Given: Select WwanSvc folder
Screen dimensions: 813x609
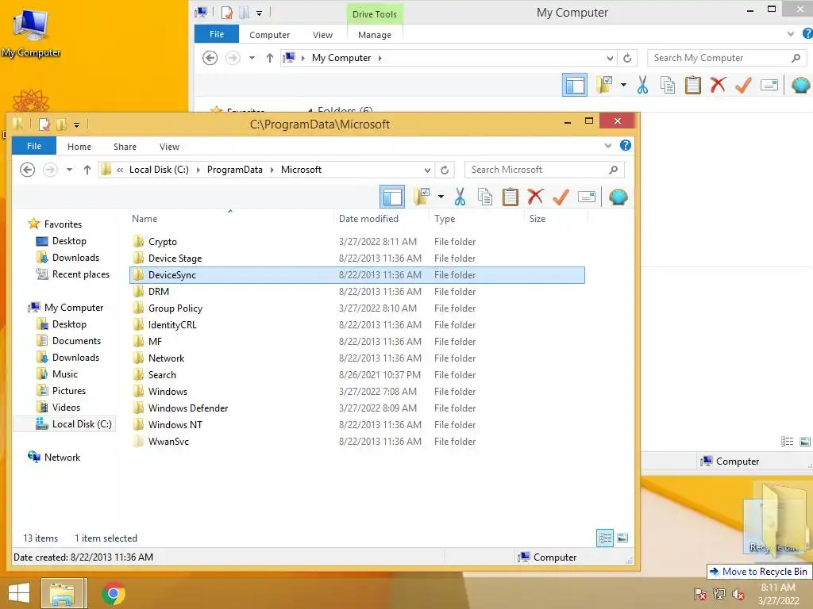Looking at the screenshot, I should [x=356, y=441].
